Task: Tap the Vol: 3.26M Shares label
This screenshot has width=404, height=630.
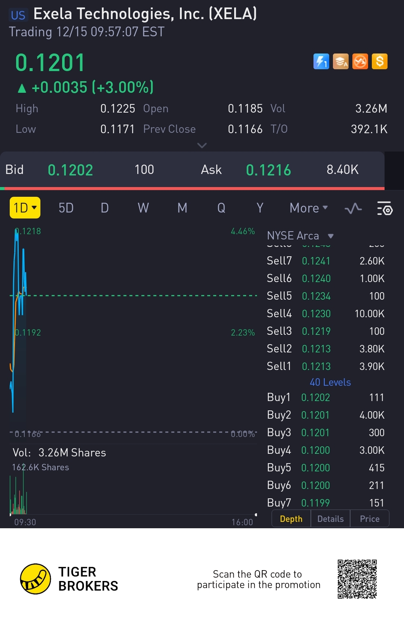Action: coord(59,453)
